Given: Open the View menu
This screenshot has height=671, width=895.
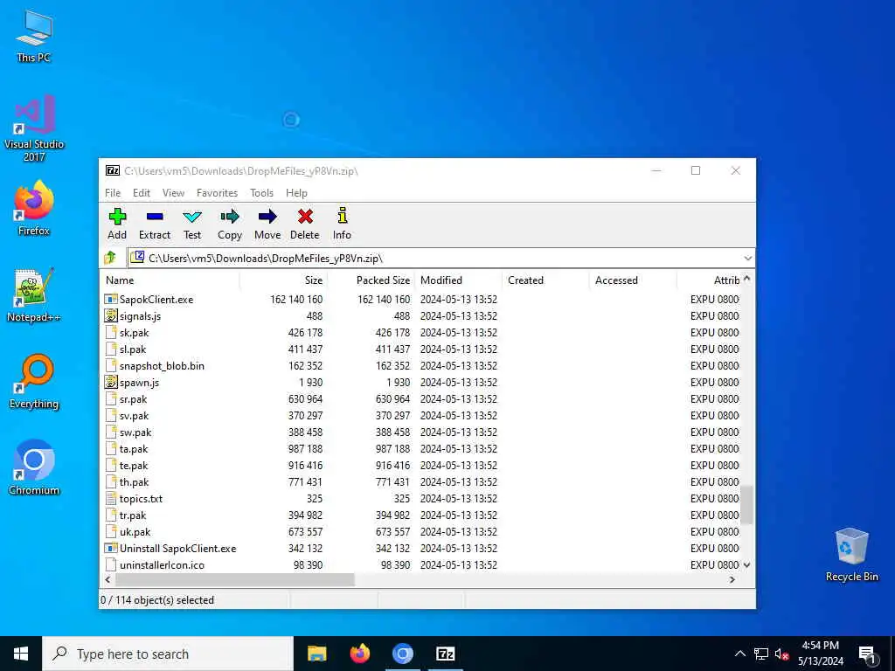Looking at the screenshot, I should [173, 193].
